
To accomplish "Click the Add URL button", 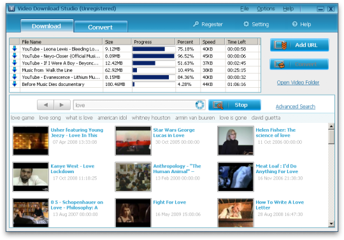I will pos(299,45).
